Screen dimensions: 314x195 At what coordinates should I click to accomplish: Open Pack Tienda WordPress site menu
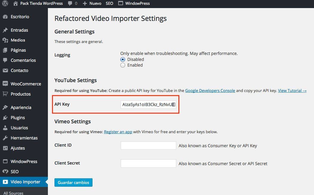(41, 3)
